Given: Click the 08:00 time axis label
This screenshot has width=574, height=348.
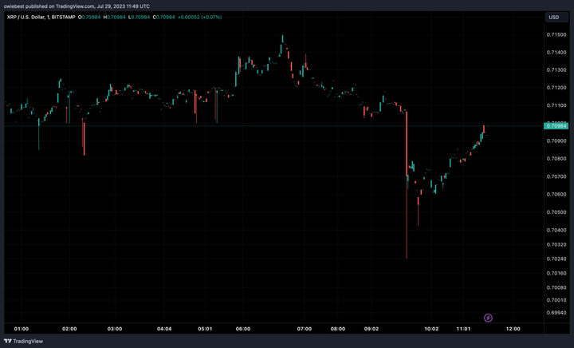Looking at the screenshot, I should (x=337, y=329).
